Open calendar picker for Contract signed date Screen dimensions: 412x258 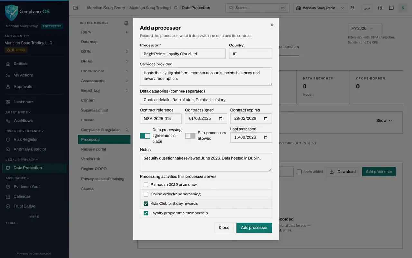(220, 118)
